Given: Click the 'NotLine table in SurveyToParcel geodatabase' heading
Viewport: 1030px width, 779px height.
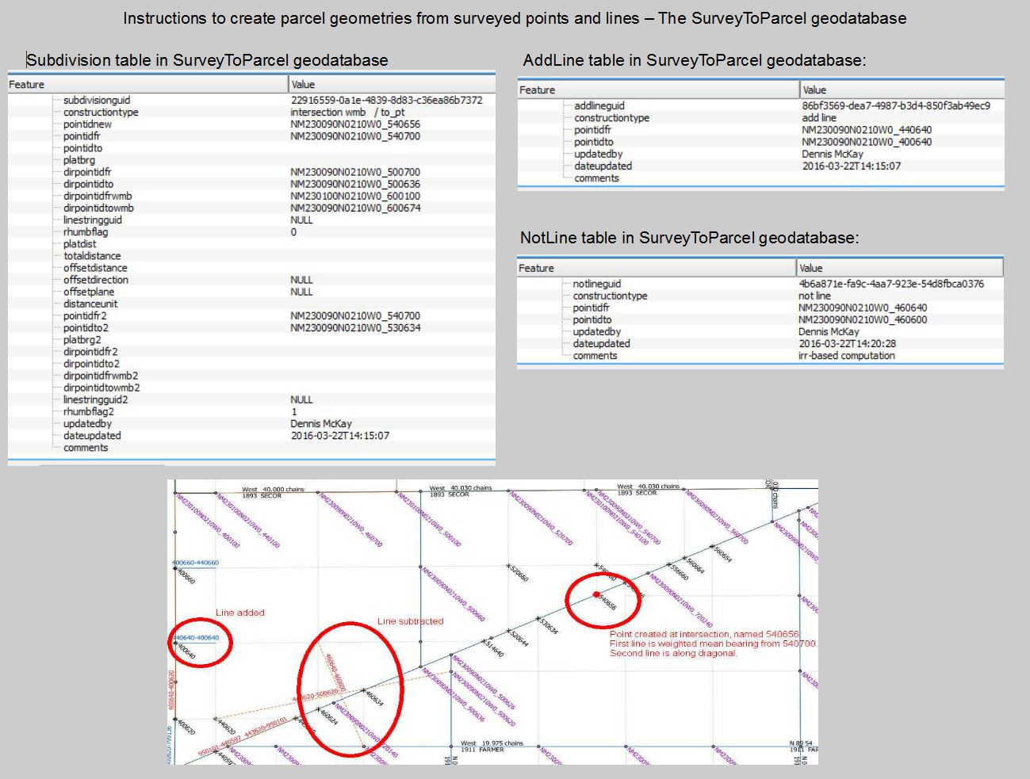Looking at the screenshot, I should tap(690, 238).
